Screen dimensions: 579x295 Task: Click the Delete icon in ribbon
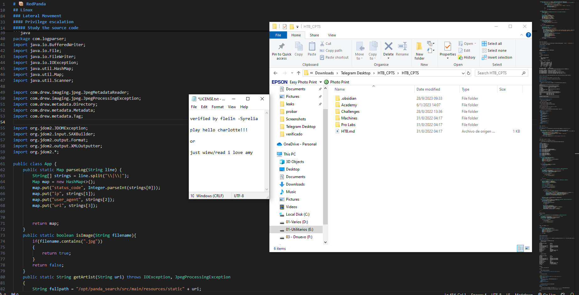(x=388, y=47)
